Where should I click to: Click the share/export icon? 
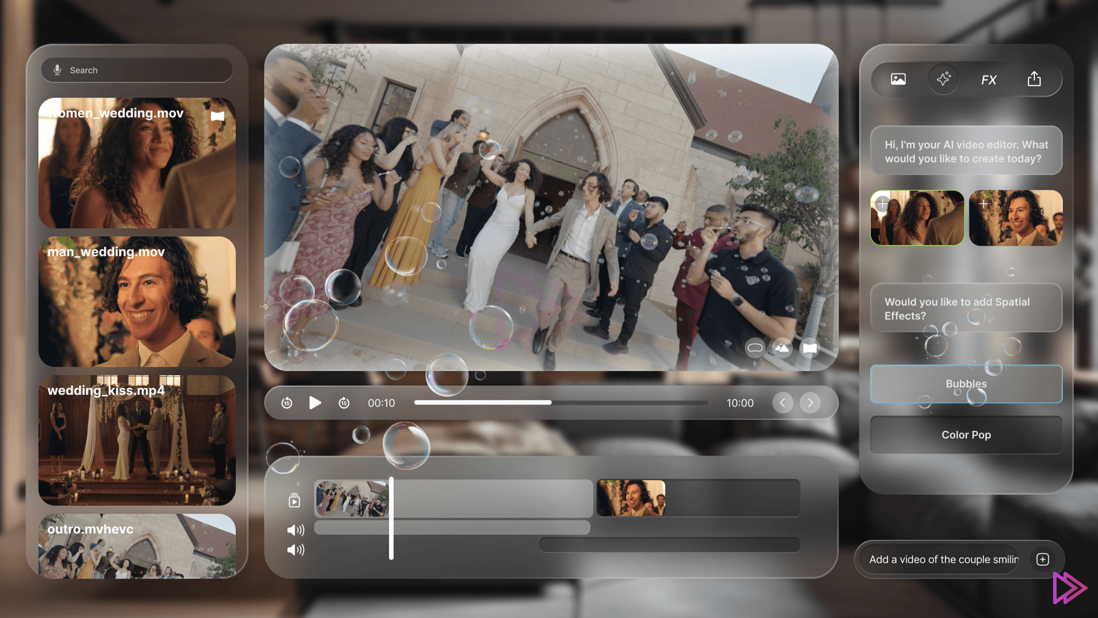(x=1034, y=78)
